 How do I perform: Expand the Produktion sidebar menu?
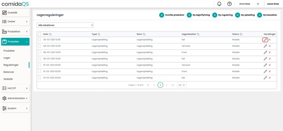pyautogui.click(x=15, y=32)
